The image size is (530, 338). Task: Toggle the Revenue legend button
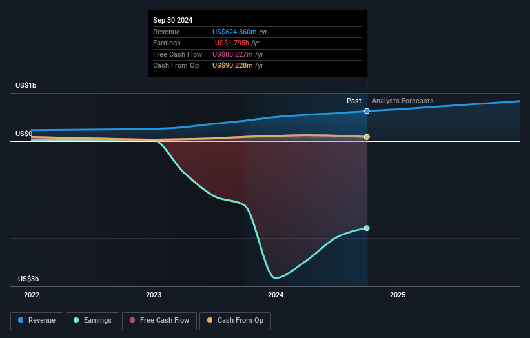tap(37, 321)
